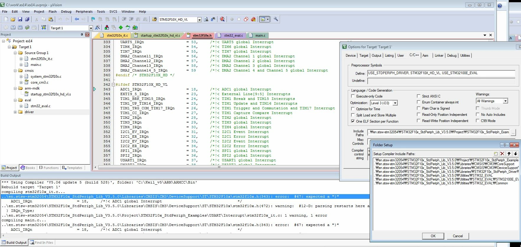Viewport: 521px width, 247px height.
Task: Click the Navigate Backwards blue arrow
Action: [77, 19]
